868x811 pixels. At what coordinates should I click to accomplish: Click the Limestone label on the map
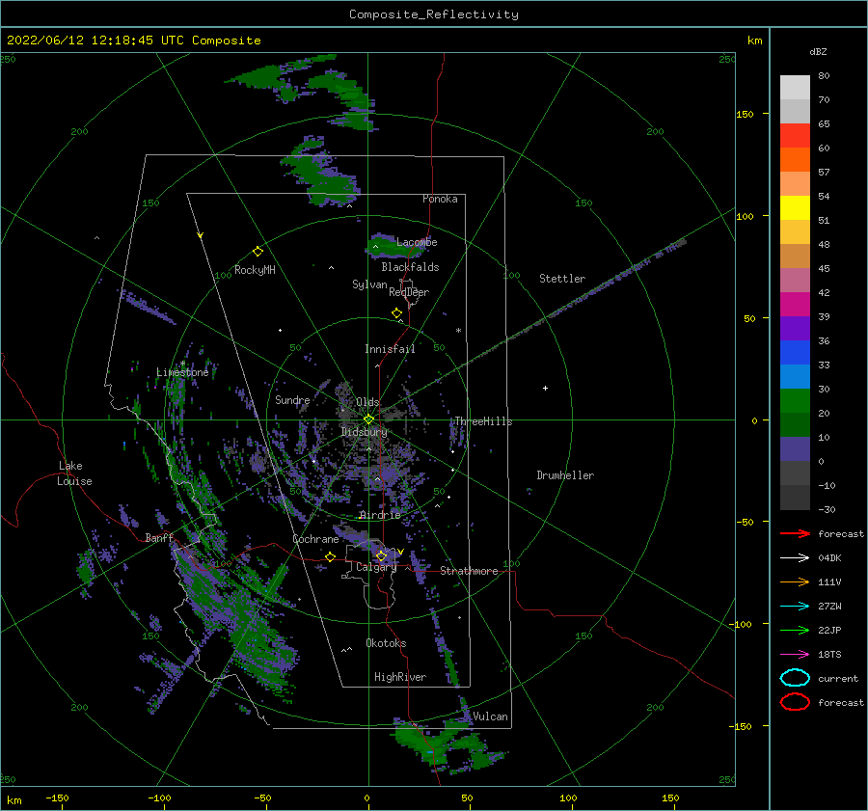click(x=182, y=372)
